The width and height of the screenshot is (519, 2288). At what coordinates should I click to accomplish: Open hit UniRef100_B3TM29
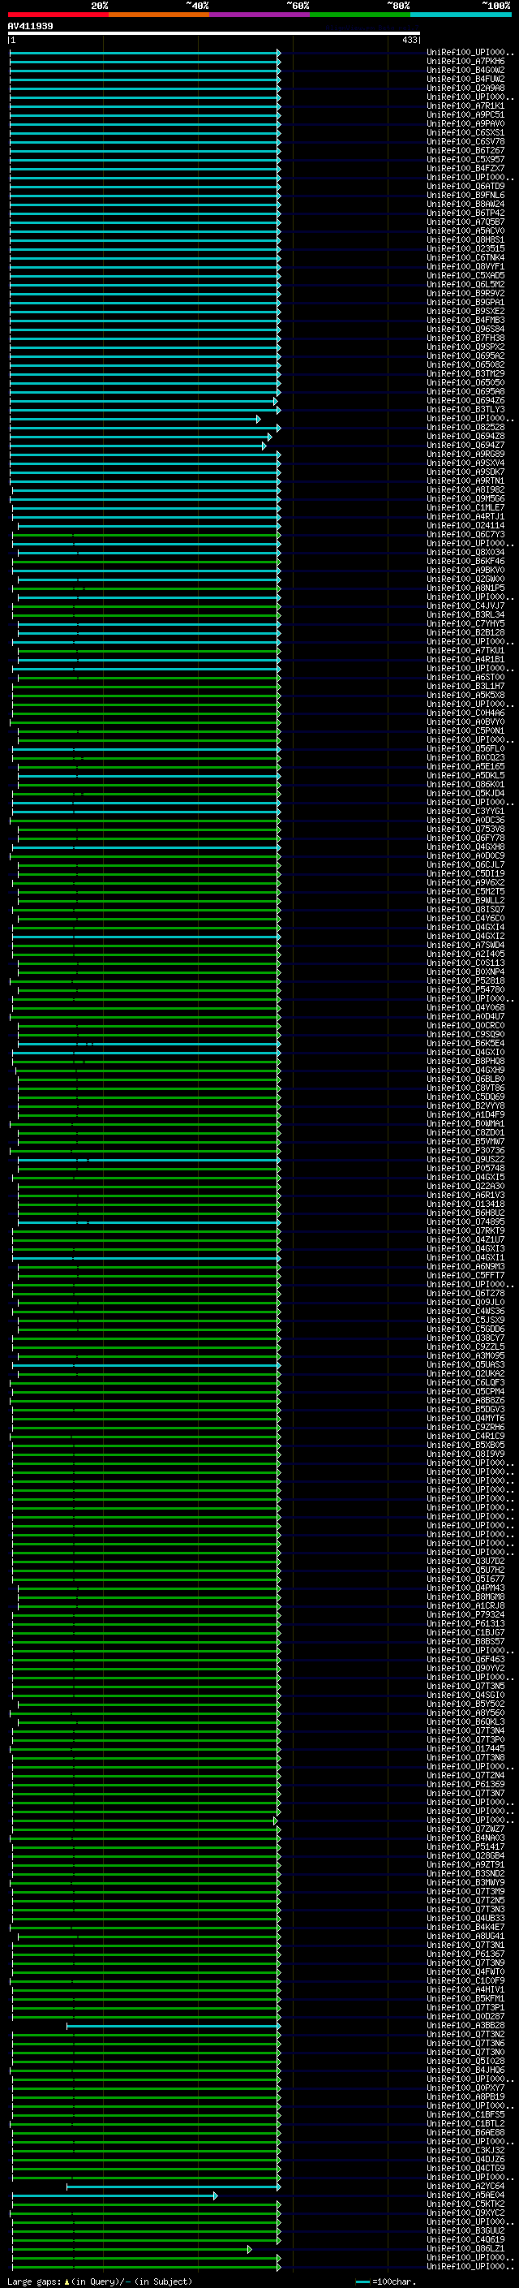(x=465, y=374)
